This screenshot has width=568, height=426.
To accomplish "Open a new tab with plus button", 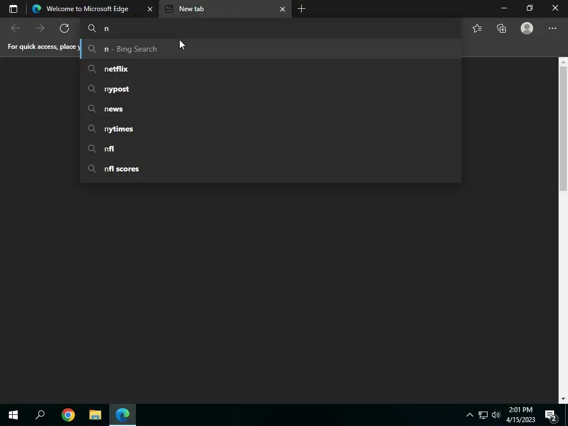I will click(301, 9).
